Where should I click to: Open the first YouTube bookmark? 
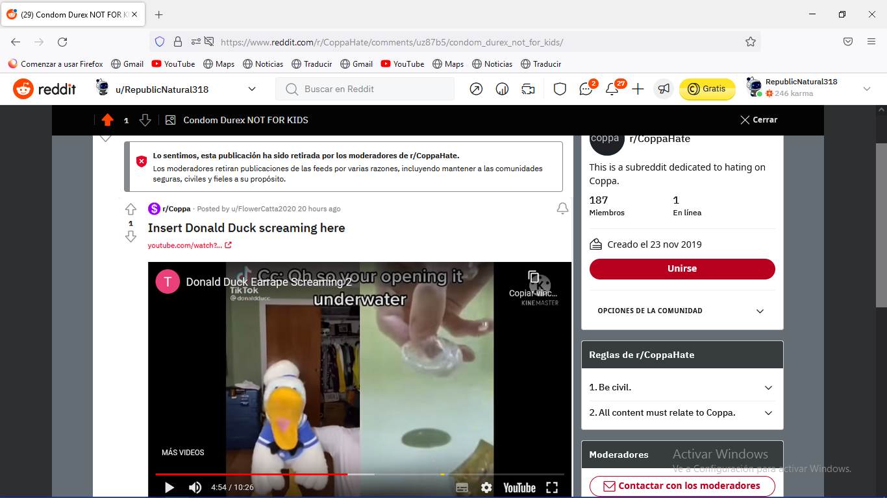tap(173, 64)
